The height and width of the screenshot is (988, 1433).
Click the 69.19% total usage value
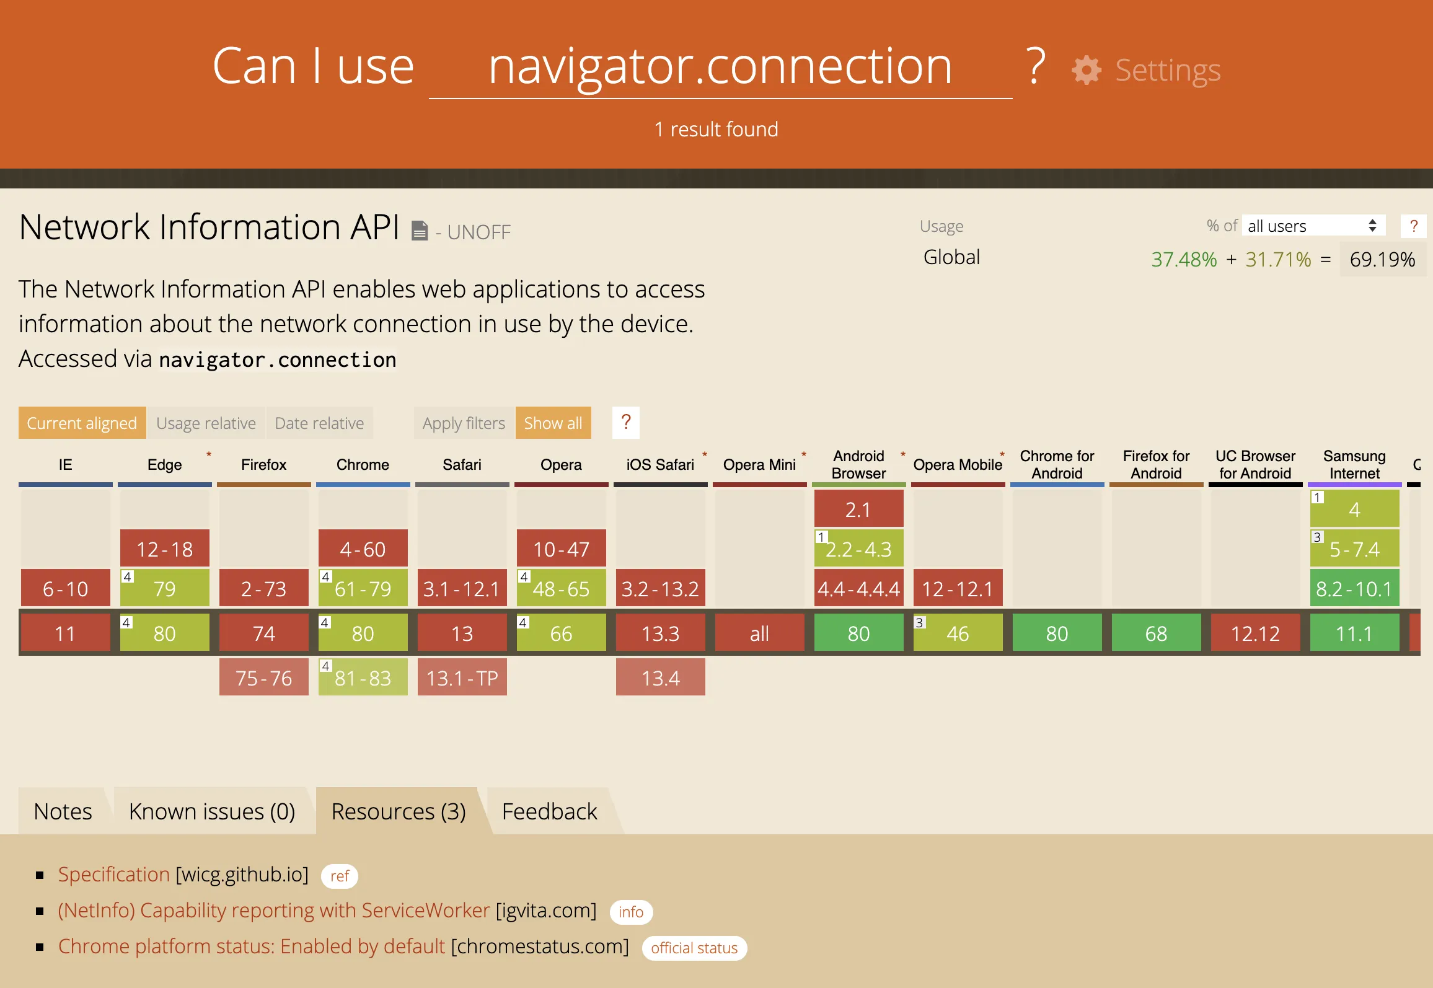1382,259
